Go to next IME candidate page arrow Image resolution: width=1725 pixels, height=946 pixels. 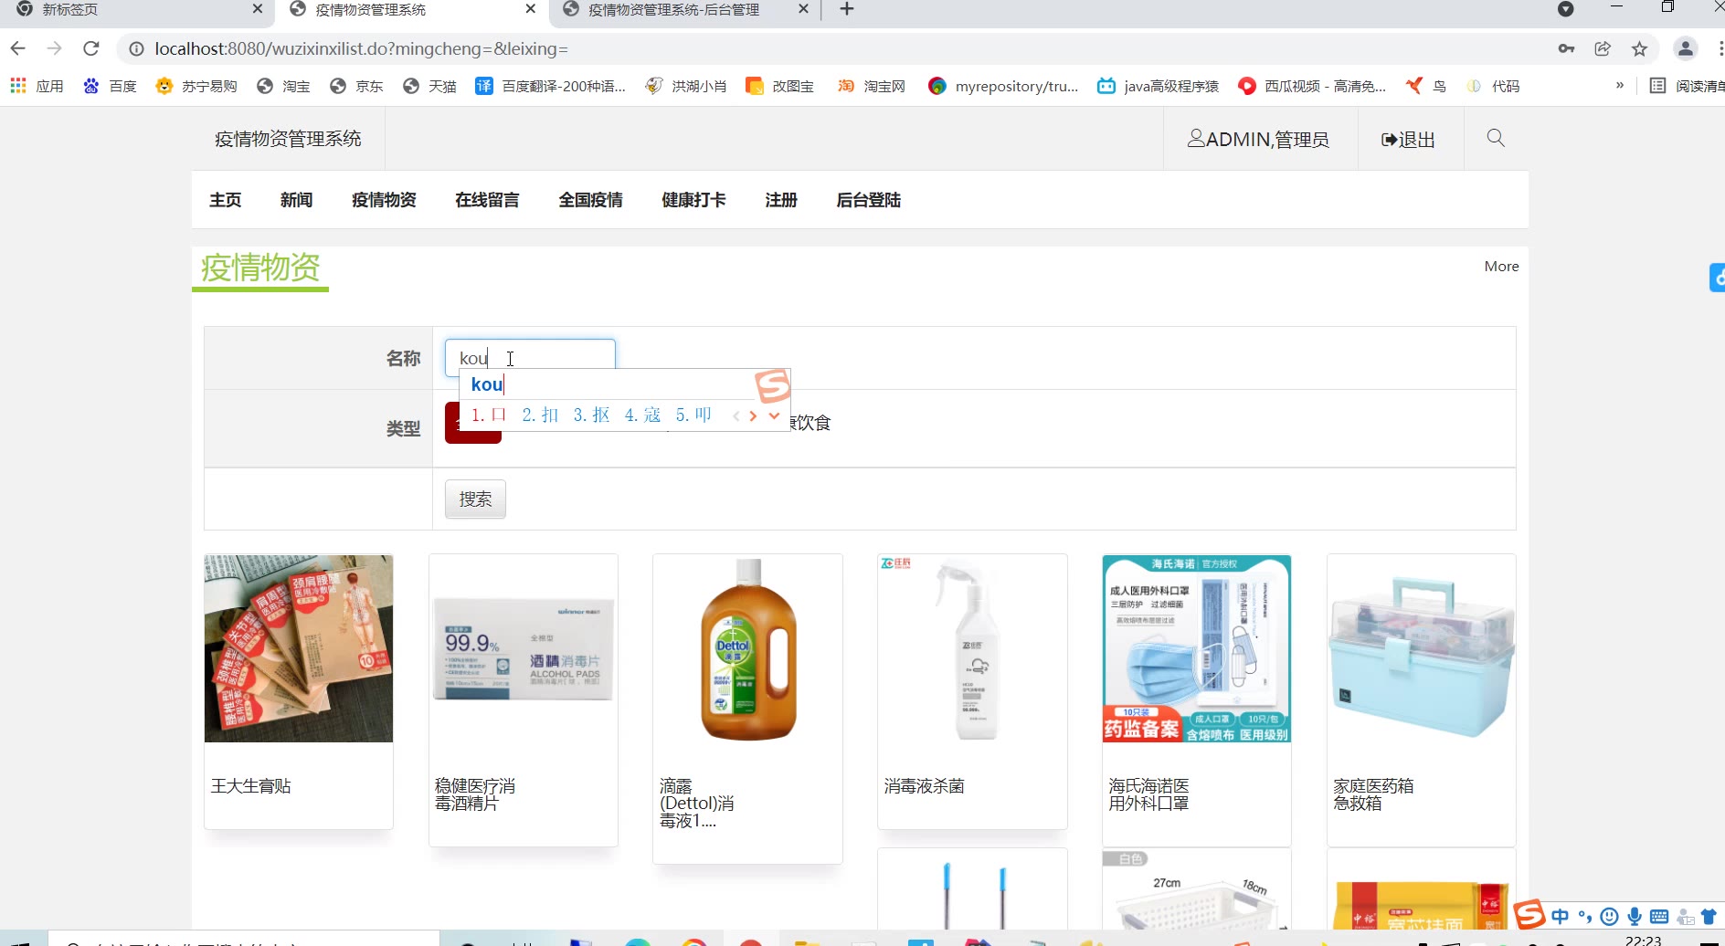[x=753, y=415]
